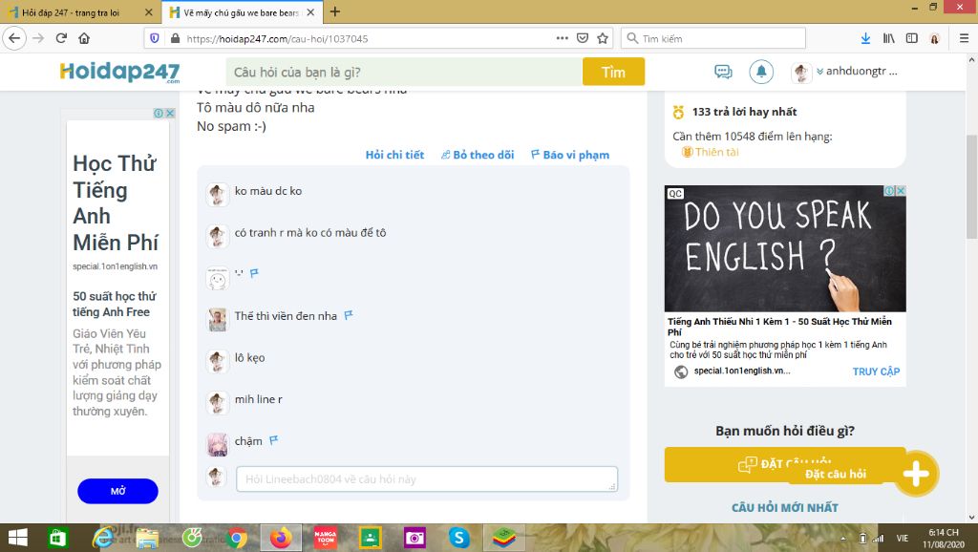Open Skype from the taskbar
Image resolution: width=978 pixels, height=552 pixels.
(x=459, y=538)
